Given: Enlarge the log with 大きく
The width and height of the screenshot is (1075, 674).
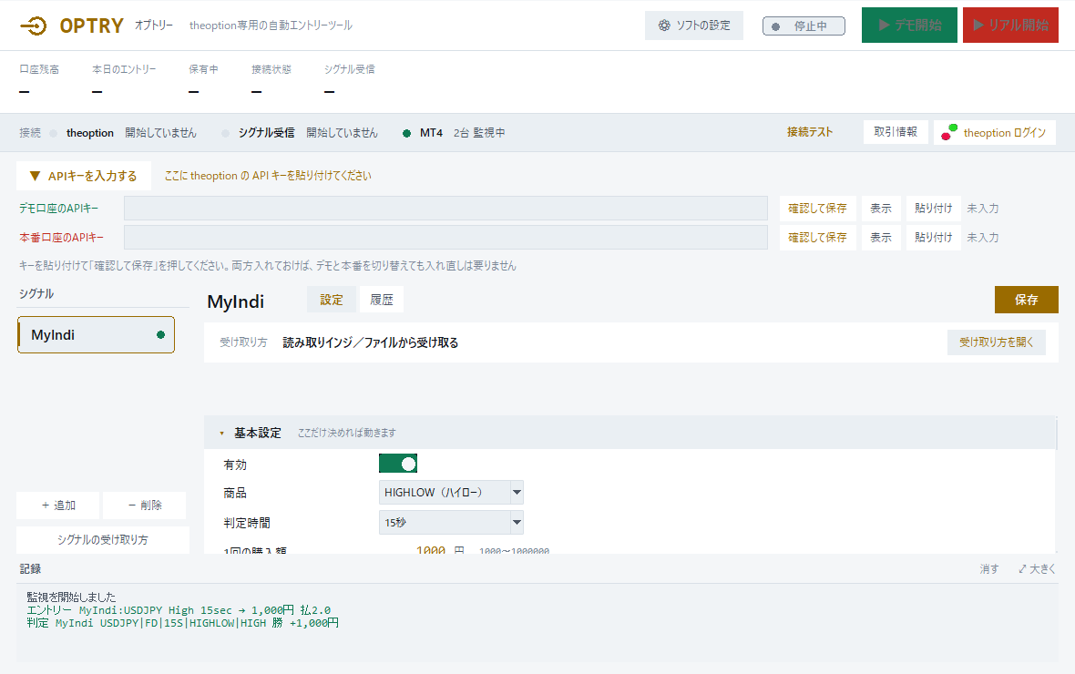Looking at the screenshot, I should click(1038, 569).
